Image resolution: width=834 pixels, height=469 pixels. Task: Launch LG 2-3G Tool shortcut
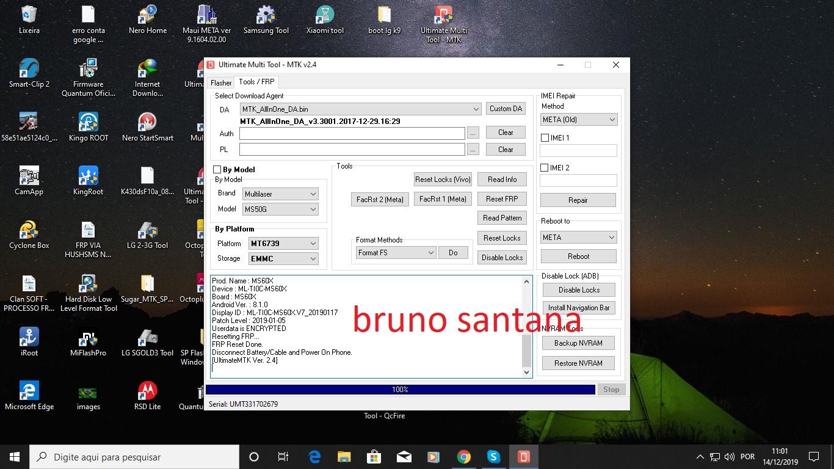(x=148, y=235)
